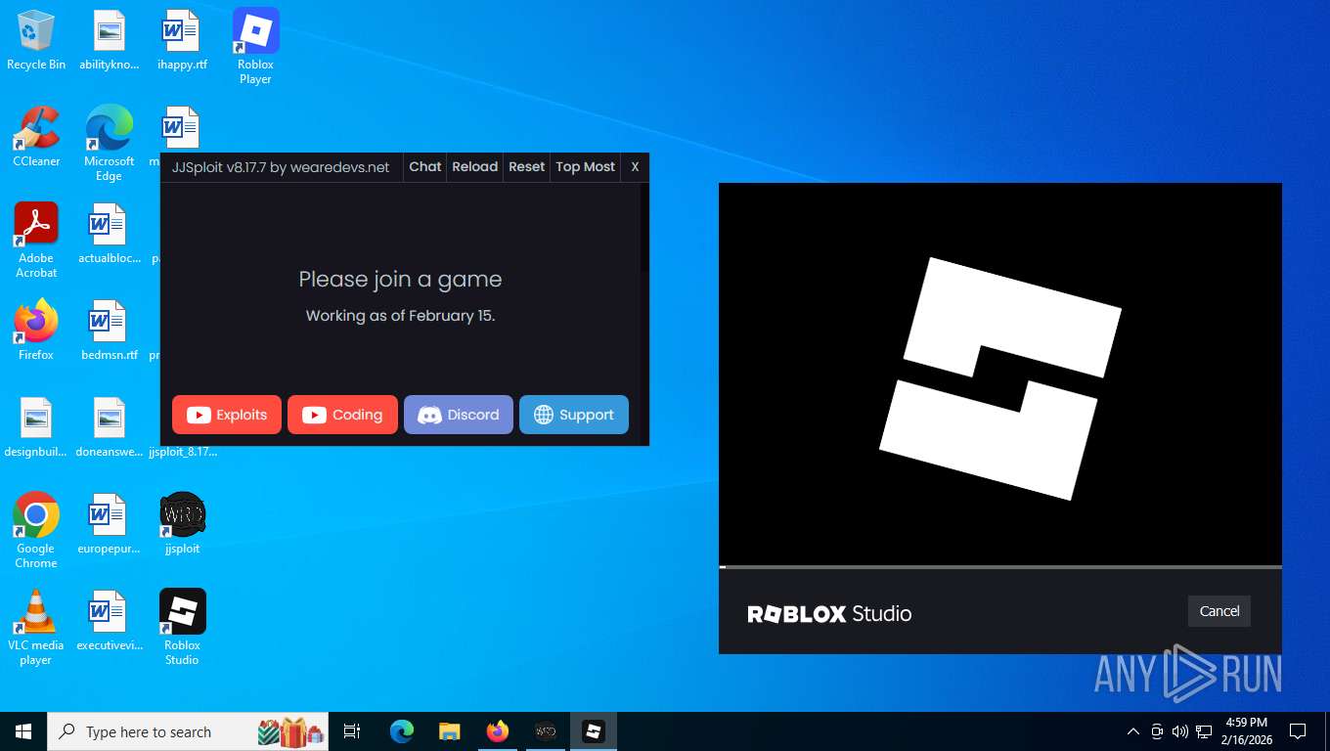
Task: Open the Discord button in JJSploit
Action: point(459,415)
